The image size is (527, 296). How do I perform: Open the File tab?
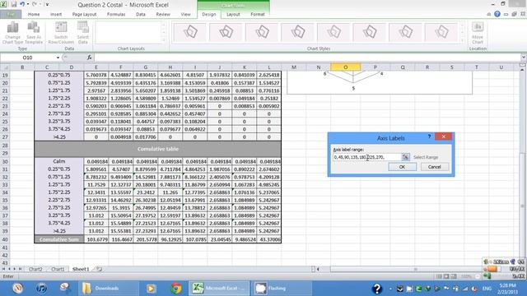click(x=11, y=14)
